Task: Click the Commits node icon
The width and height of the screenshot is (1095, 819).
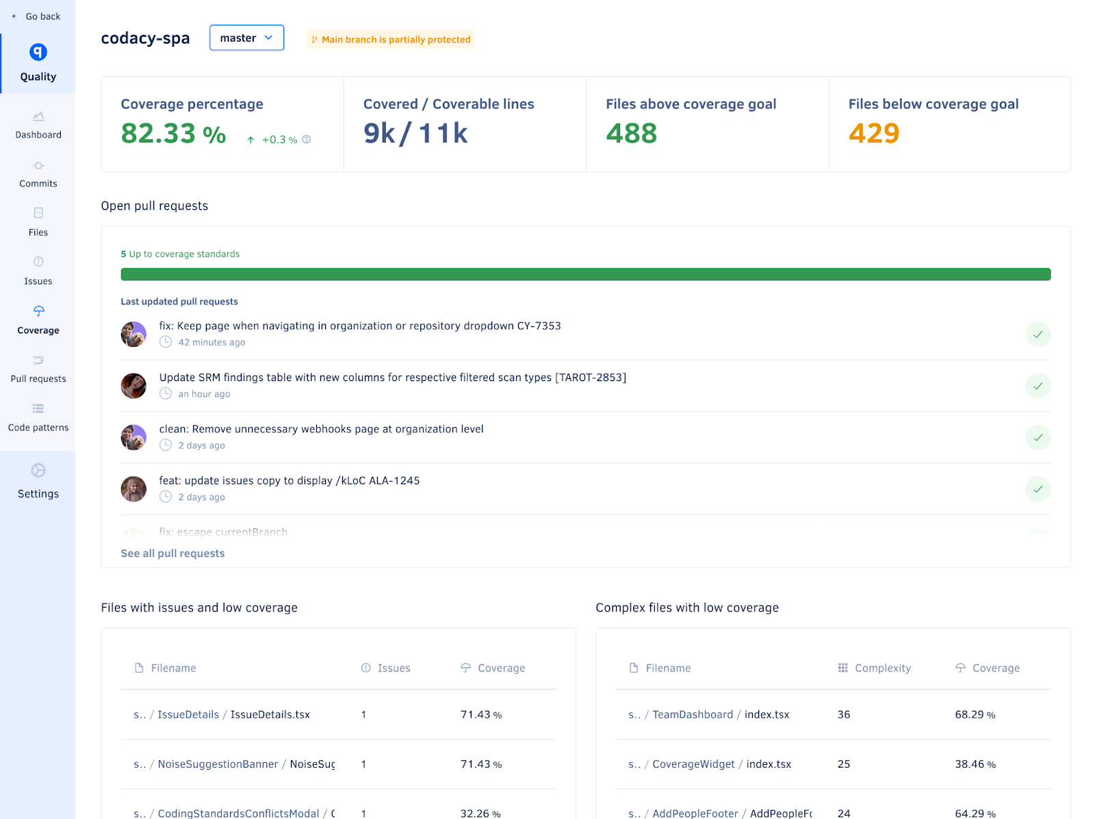Action: click(x=38, y=166)
